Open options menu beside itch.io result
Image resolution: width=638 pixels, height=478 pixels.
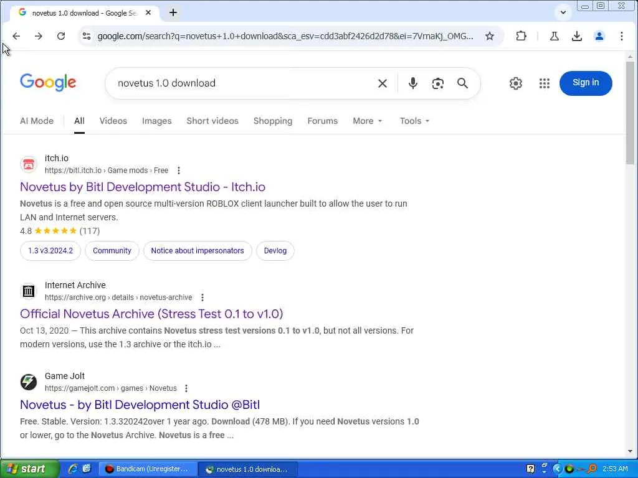tap(179, 171)
